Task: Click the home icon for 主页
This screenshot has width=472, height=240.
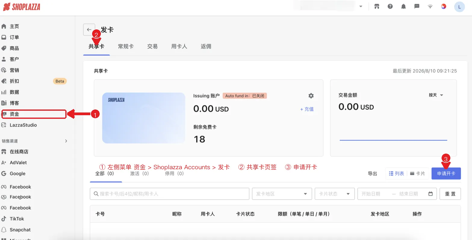Action: pyautogui.click(x=4, y=26)
